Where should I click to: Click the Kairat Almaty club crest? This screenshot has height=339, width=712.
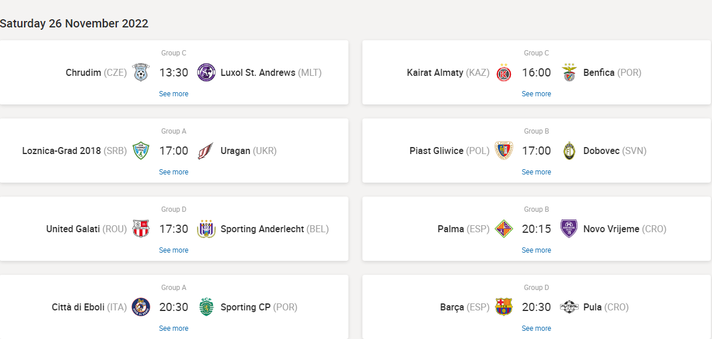click(503, 73)
